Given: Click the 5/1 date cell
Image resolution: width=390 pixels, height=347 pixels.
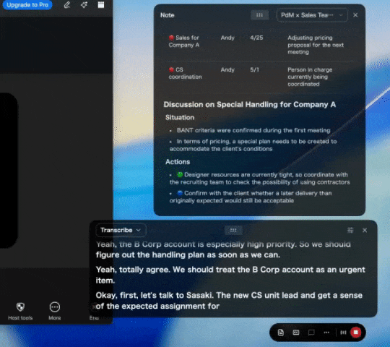Looking at the screenshot, I should click(254, 69).
